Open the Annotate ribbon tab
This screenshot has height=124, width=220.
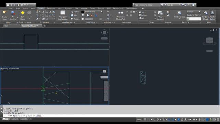pyautogui.click(x=68, y=8)
